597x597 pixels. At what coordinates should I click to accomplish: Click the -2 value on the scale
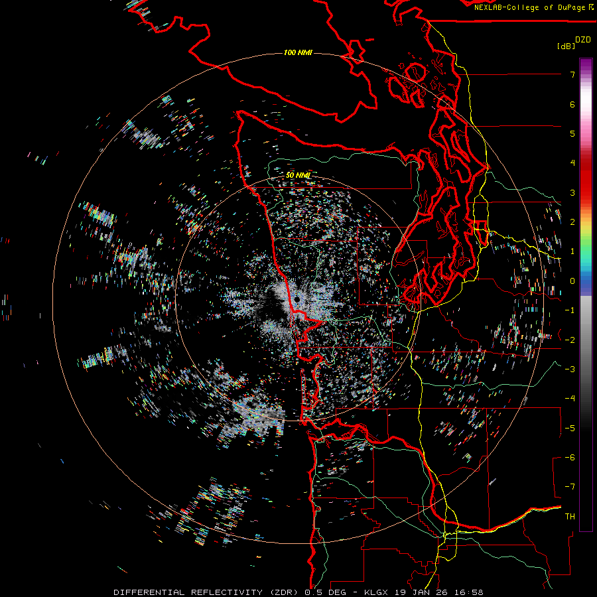(x=570, y=340)
